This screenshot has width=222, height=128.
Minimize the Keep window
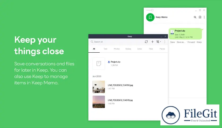[161, 36]
